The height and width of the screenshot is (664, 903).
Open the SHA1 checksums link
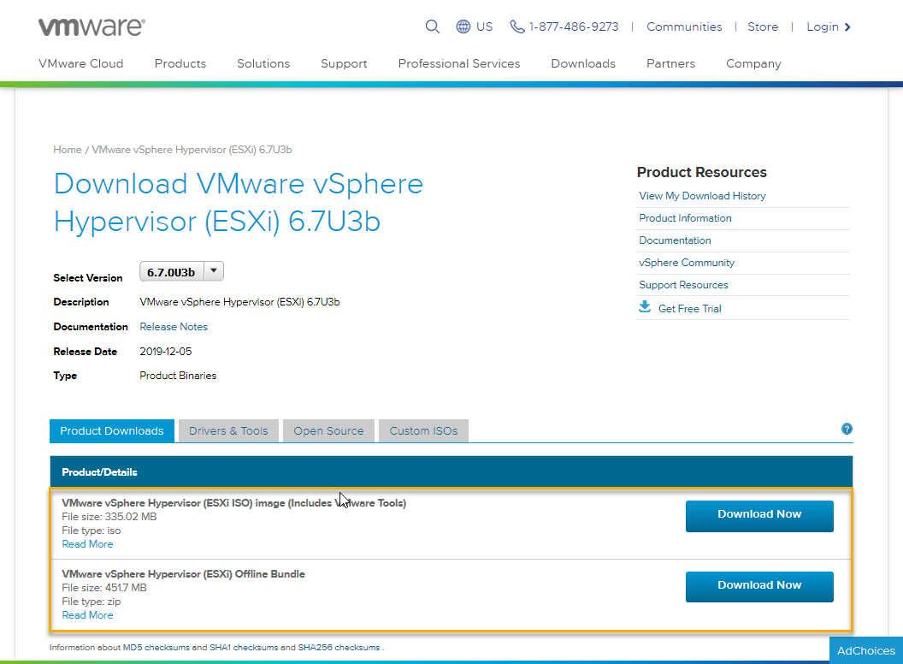click(x=244, y=647)
